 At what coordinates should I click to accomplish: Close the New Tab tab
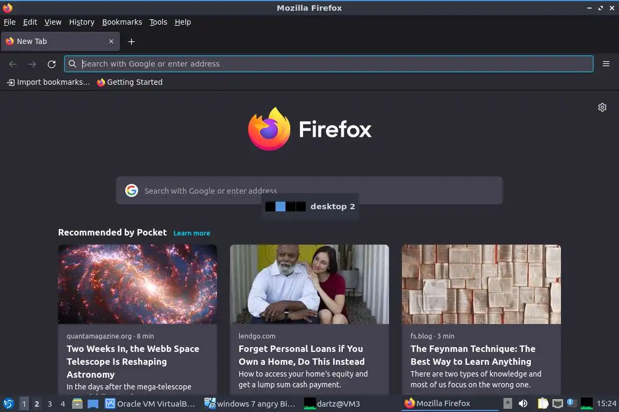click(x=111, y=41)
